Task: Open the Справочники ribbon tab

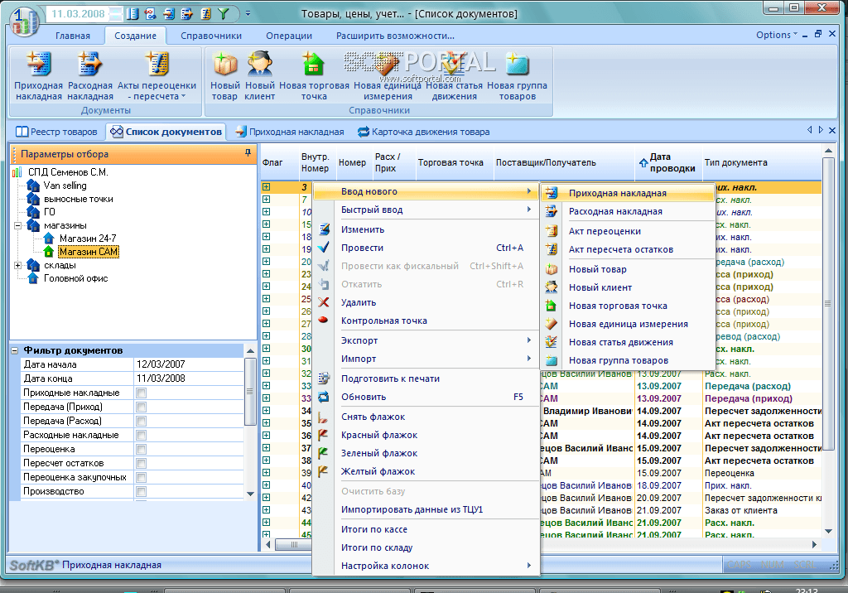Action: 213,36
